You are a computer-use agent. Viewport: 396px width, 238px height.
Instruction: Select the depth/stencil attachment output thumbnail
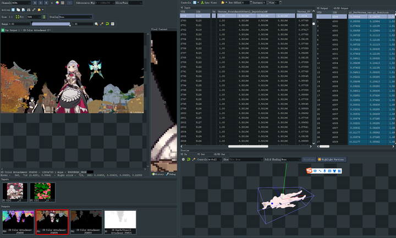[120, 222]
